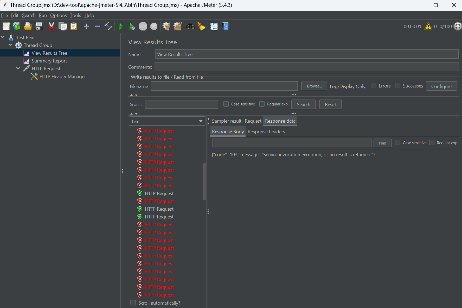Click the Clear All broom icons button
Screen dimensions: 462x308
(x=178, y=26)
